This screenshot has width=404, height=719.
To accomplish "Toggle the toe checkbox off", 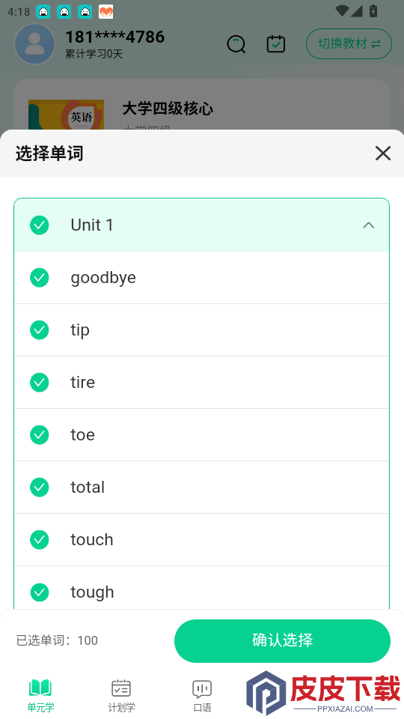I will (x=40, y=434).
